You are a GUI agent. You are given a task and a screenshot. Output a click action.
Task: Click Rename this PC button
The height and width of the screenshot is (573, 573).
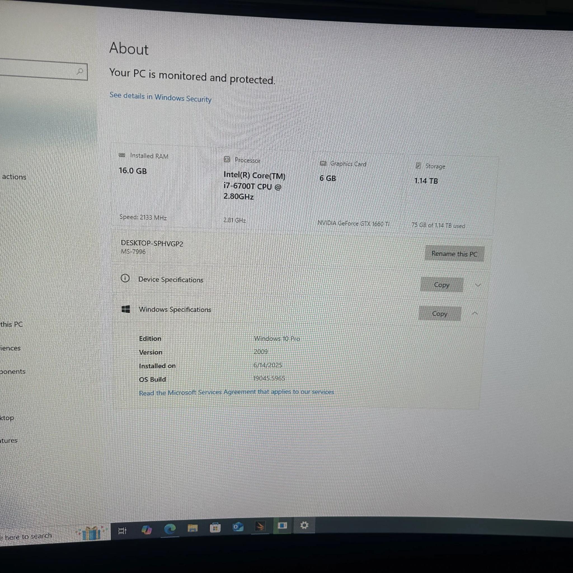pos(454,253)
